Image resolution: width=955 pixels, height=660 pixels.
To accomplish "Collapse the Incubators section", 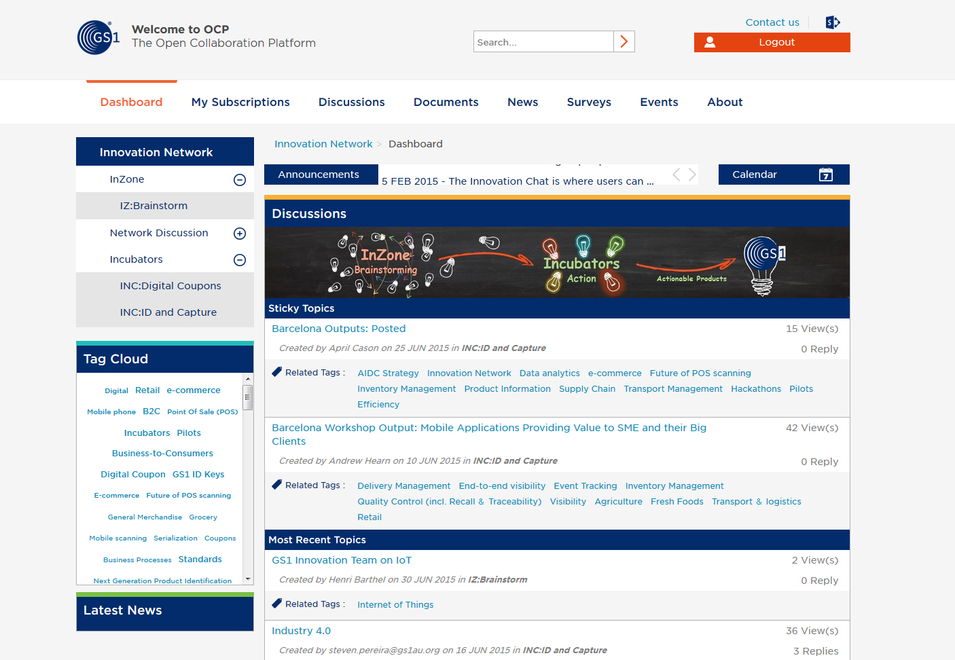I will 240,260.
